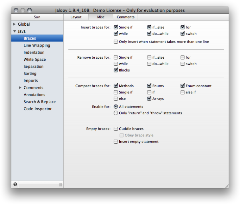Select Only return and throw statements

(116, 113)
